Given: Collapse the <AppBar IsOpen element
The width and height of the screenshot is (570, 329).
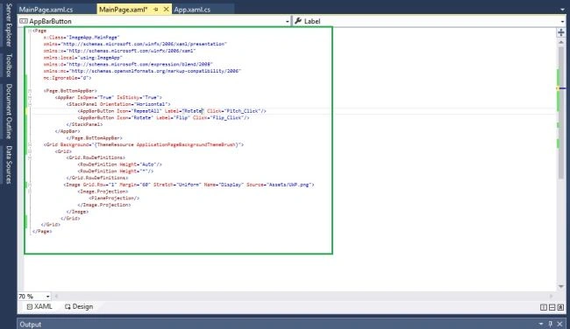Looking at the screenshot, I should point(30,97).
